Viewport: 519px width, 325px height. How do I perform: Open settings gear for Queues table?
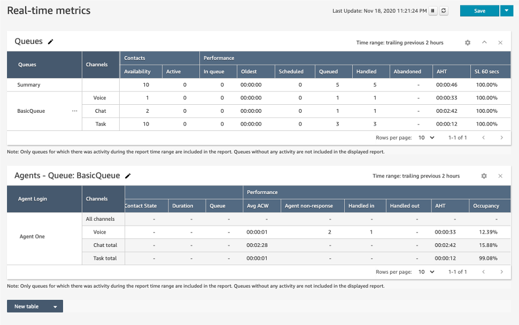468,42
